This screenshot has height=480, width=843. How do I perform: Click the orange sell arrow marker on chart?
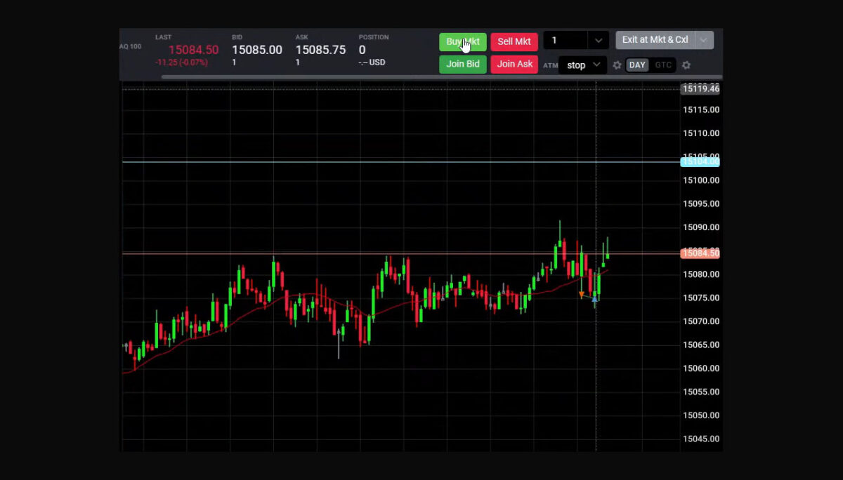pyautogui.click(x=582, y=293)
